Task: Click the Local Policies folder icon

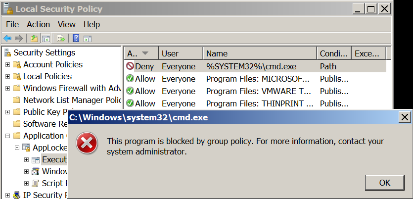Action: point(17,76)
